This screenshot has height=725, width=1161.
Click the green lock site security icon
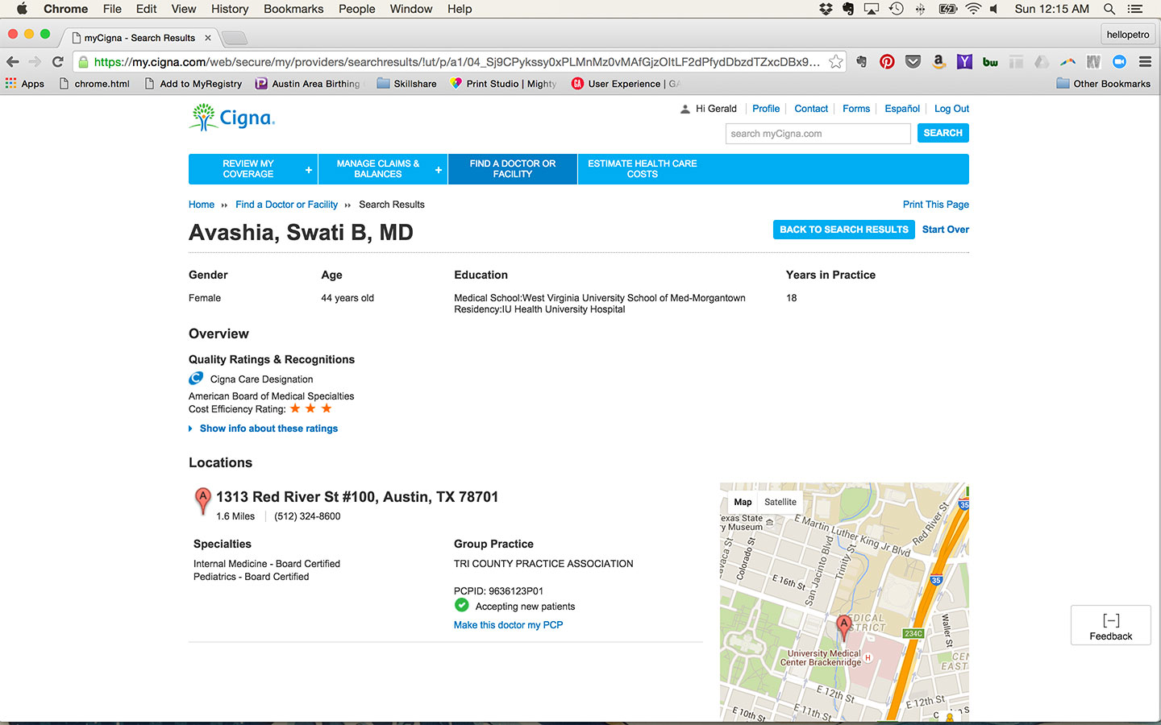(83, 62)
